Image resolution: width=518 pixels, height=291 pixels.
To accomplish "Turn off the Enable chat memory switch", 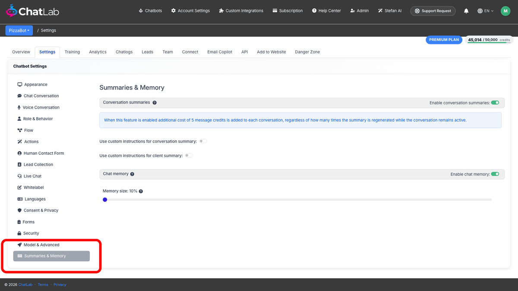I will pos(495,174).
